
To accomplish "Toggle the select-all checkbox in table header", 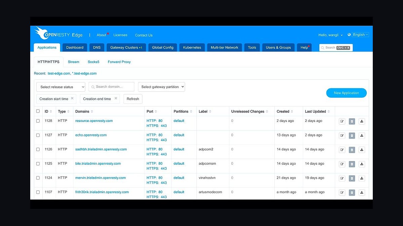I will (x=38, y=111).
